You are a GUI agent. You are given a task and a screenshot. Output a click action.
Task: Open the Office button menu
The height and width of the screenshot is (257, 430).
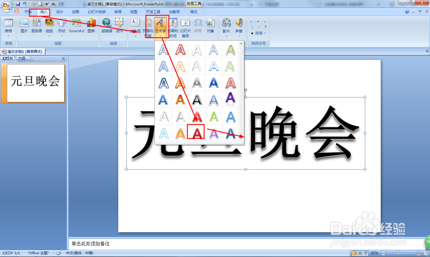pos(6,6)
